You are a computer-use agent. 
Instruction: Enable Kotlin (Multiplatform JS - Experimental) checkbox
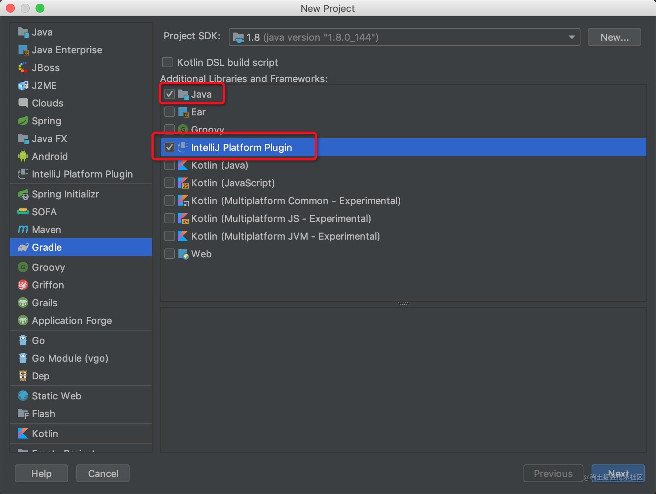(x=170, y=218)
